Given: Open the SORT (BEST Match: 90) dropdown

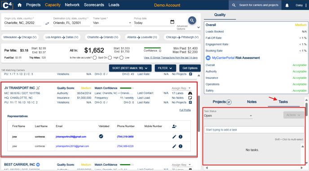Looking at the screenshot, I should [130, 68].
